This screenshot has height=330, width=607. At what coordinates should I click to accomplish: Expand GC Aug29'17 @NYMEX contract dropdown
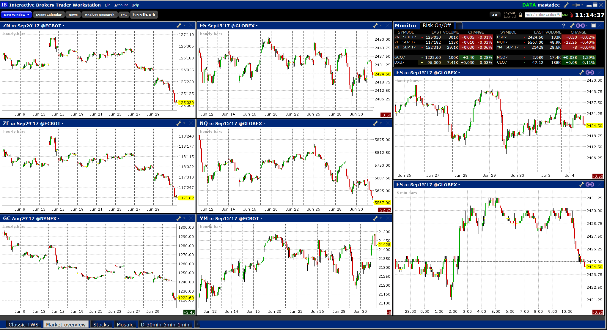tap(59, 219)
